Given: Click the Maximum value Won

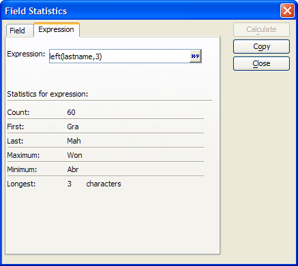Looking at the screenshot, I should click(x=74, y=155).
